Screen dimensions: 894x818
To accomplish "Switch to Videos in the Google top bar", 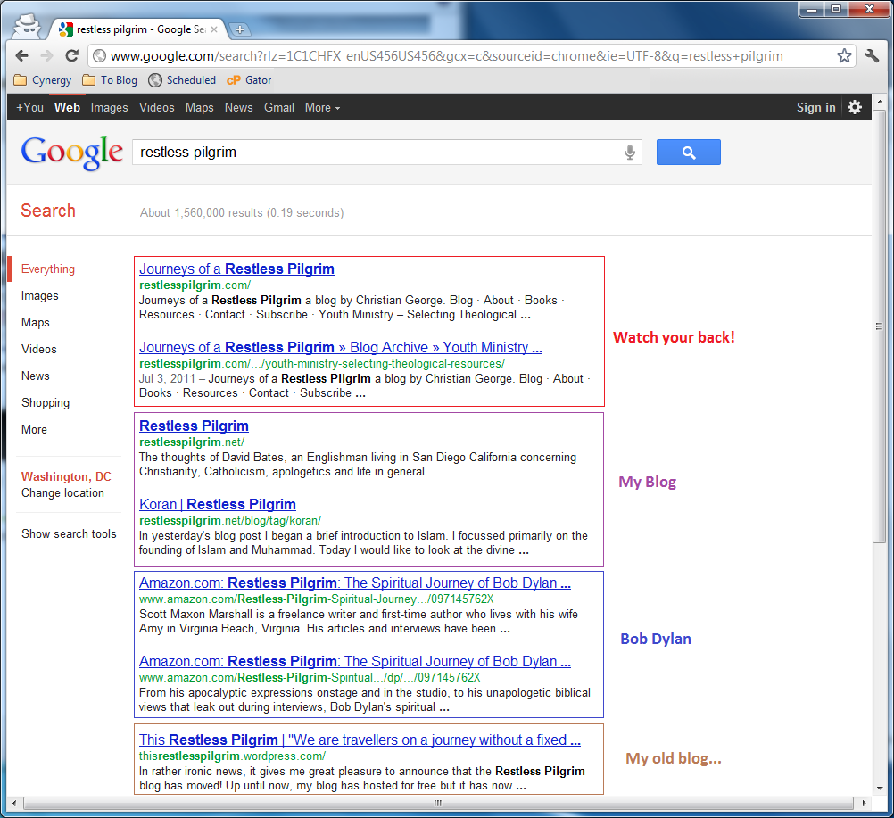I will (157, 107).
